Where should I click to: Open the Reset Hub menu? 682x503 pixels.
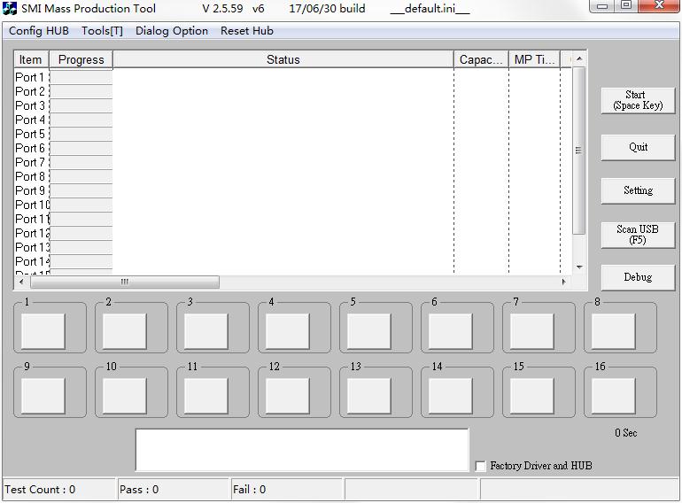click(247, 31)
